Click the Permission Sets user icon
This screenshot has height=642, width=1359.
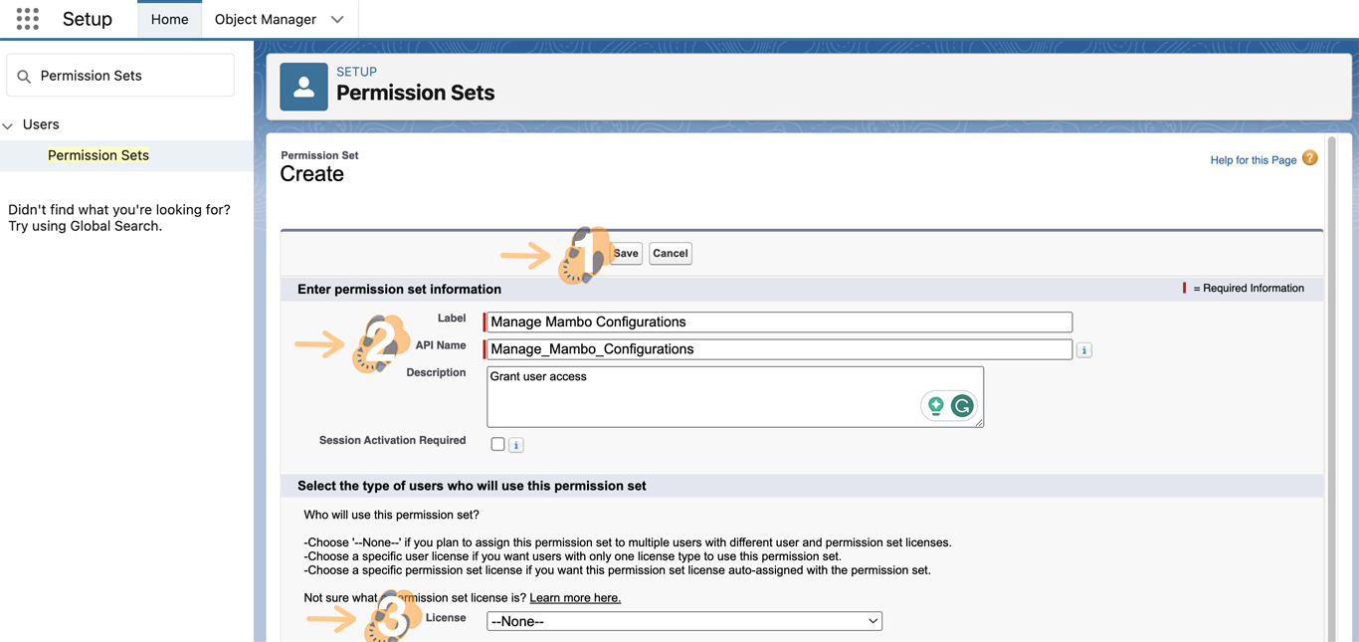click(303, 87)
